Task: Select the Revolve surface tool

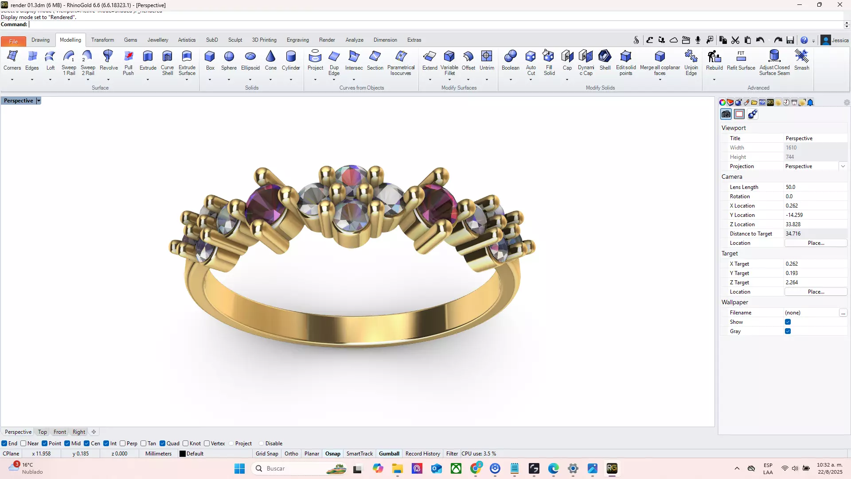Action: (x=108, y=60)
